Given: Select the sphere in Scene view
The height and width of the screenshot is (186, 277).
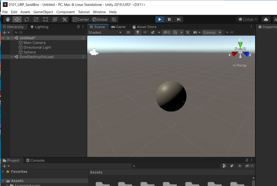Looking at the screenshot, I should pyautogui.click(x=171, y=96).
